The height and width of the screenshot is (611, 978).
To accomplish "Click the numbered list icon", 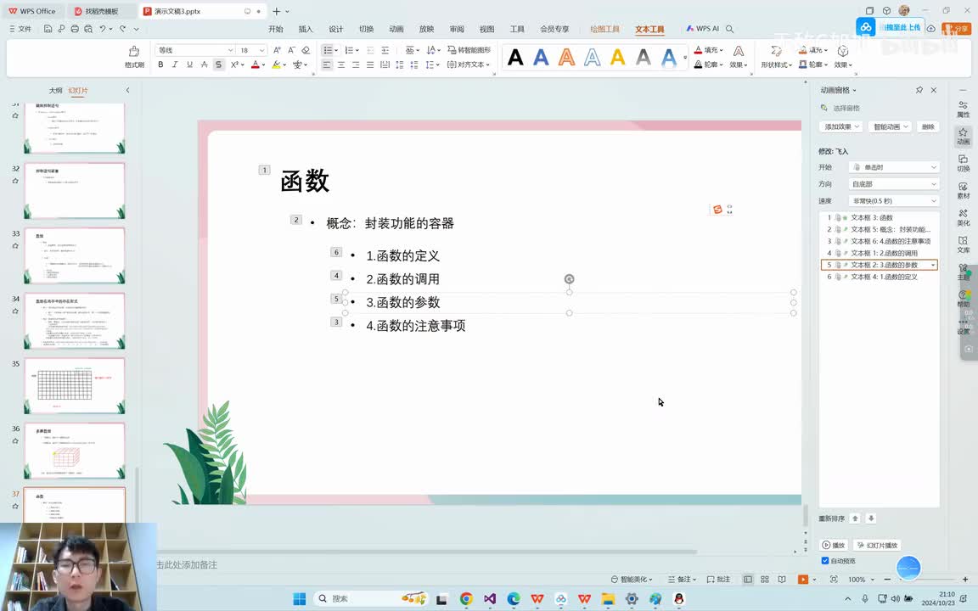I will coord(349,50).
